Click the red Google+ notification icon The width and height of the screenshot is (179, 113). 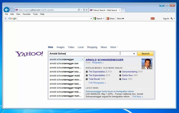152,18
